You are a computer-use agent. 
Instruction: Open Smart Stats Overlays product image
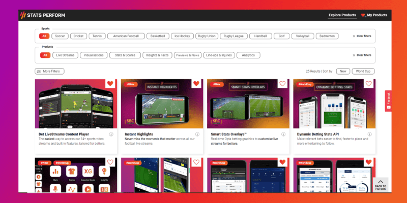coord(248,104)
